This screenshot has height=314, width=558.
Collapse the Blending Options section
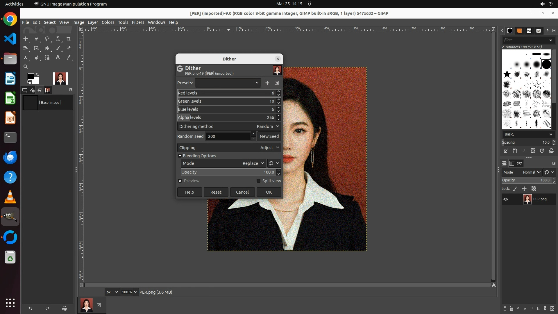180,156
